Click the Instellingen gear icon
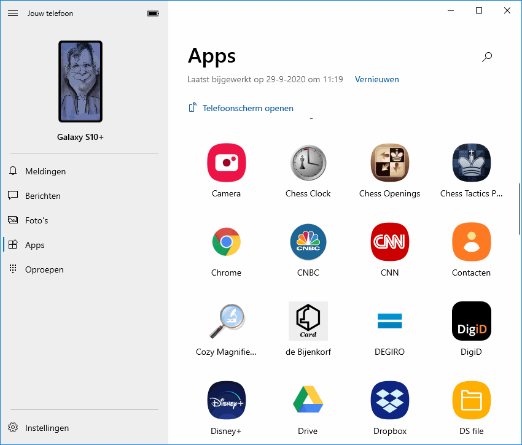Image resolution: width=522 pixels, height=445 pixels. [x=13, y=427]
